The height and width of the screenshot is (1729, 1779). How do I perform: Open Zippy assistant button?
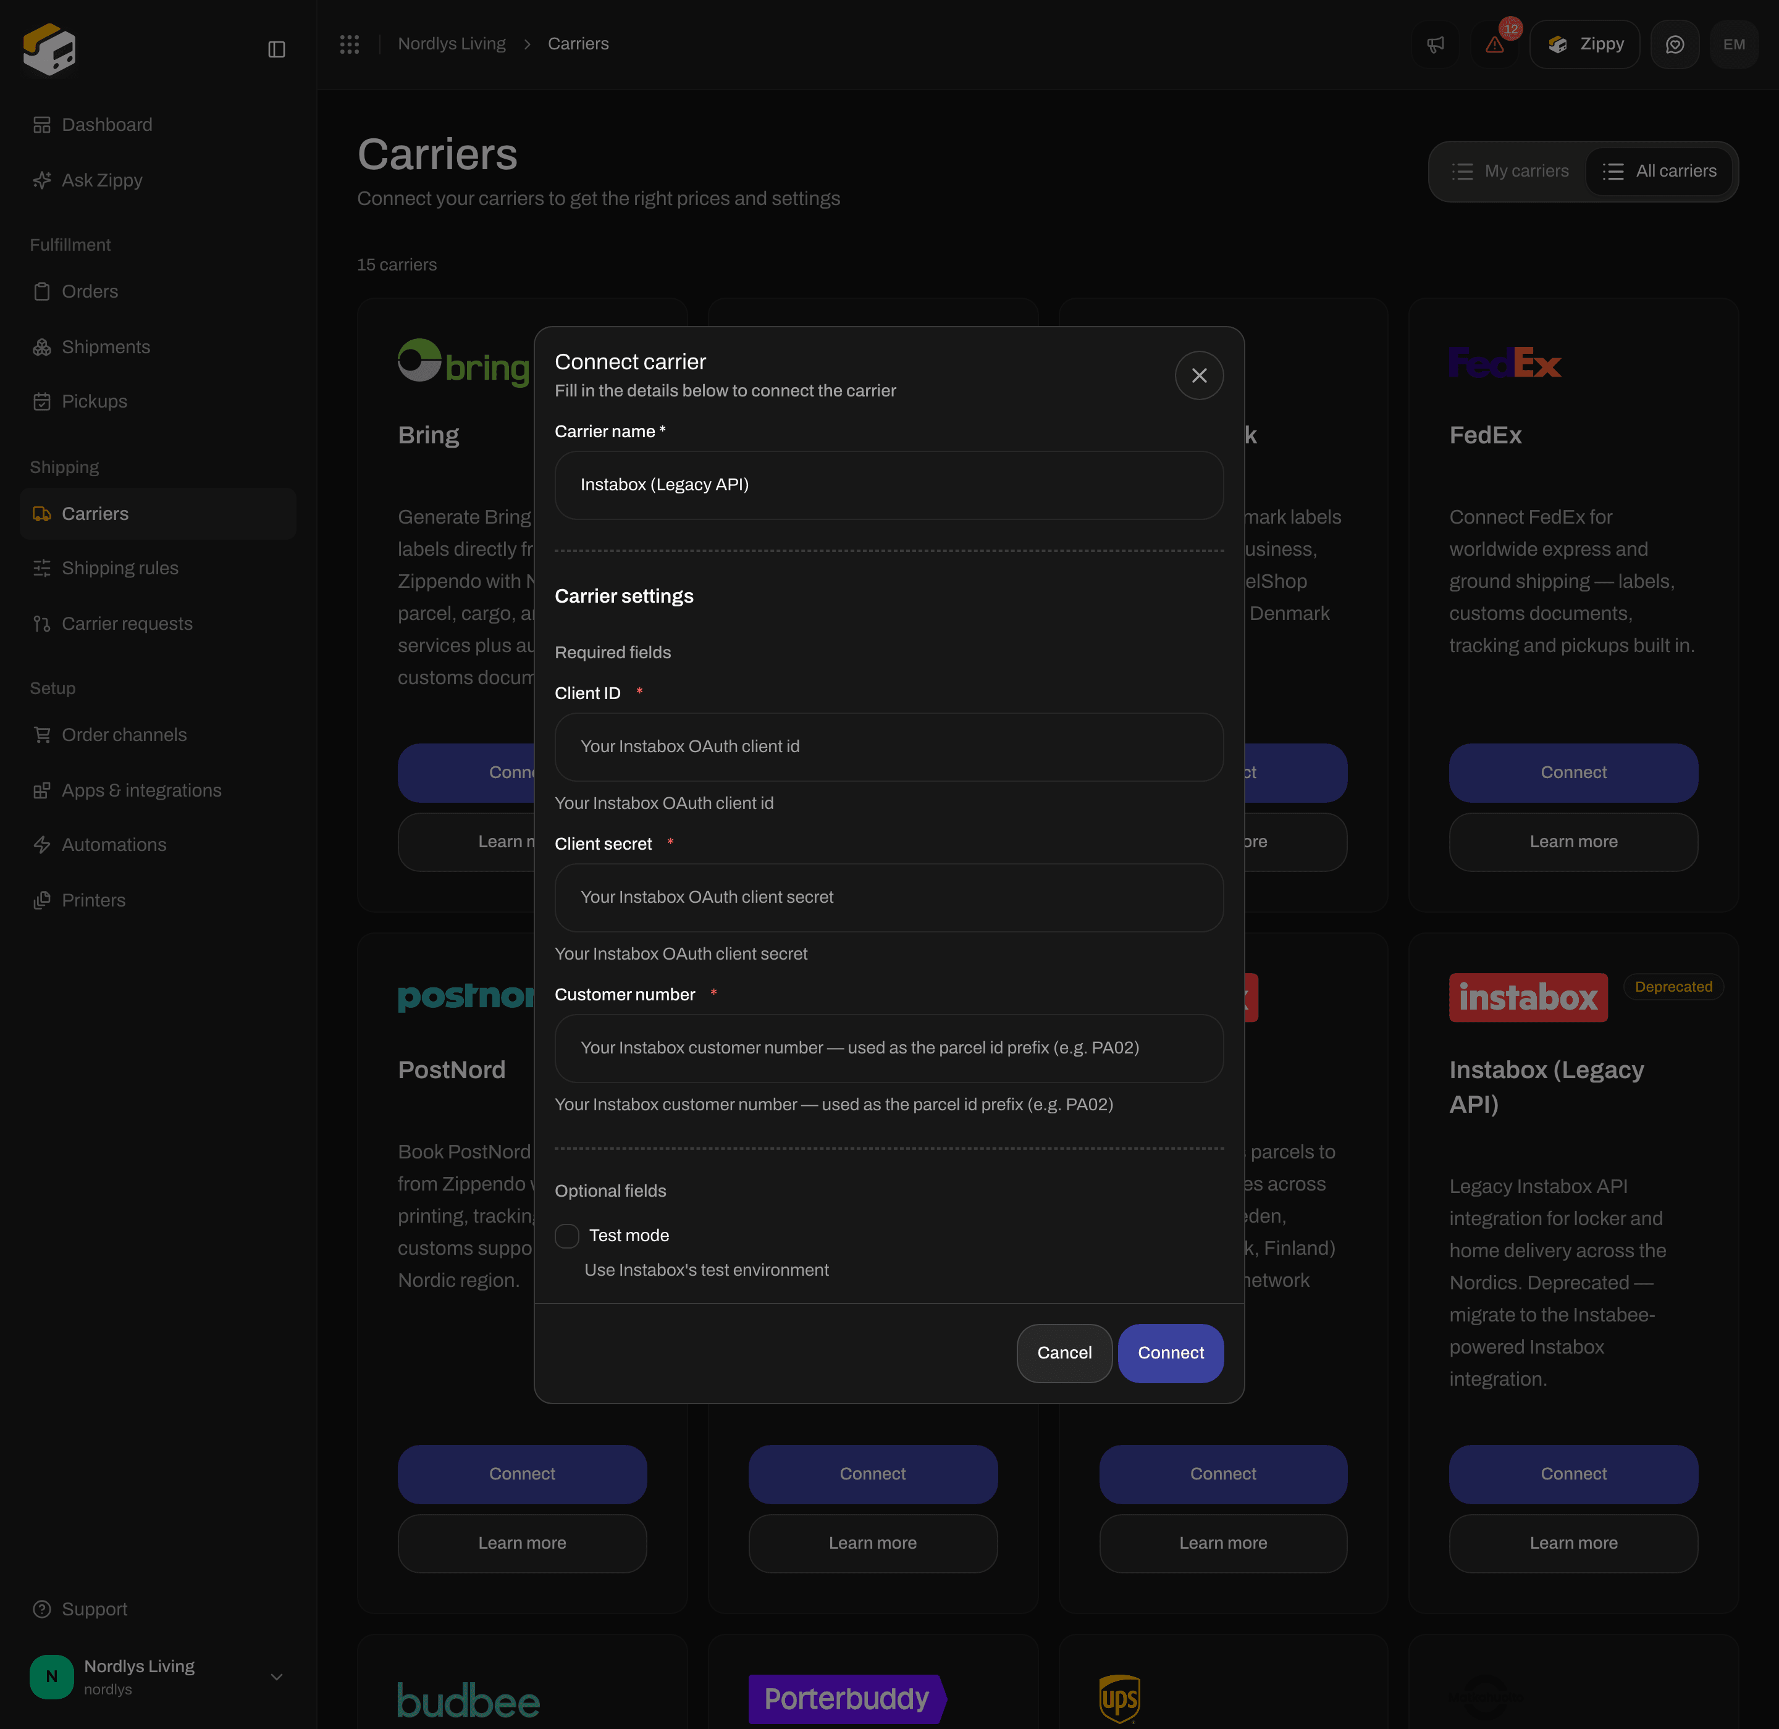point(1584,44)
